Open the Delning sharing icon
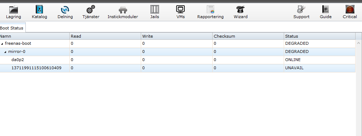The height and width of the screenshot is (136, 362). (x=65, y=10)
